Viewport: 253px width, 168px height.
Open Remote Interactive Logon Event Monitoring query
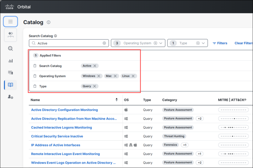[x=65, y=154]
